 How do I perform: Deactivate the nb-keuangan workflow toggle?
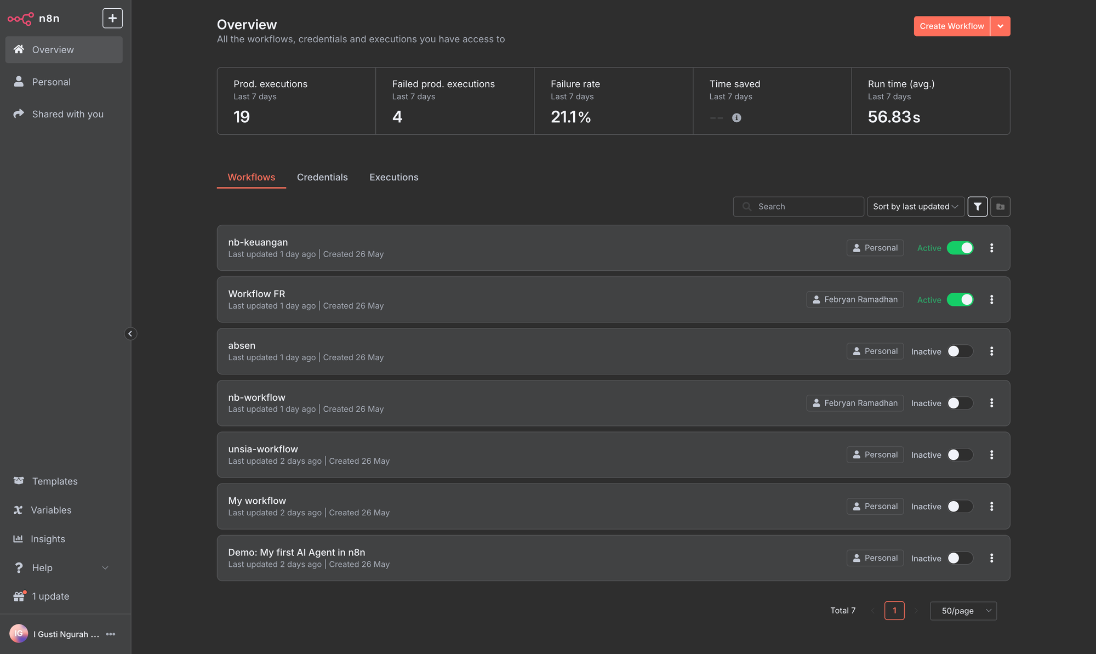960,248
